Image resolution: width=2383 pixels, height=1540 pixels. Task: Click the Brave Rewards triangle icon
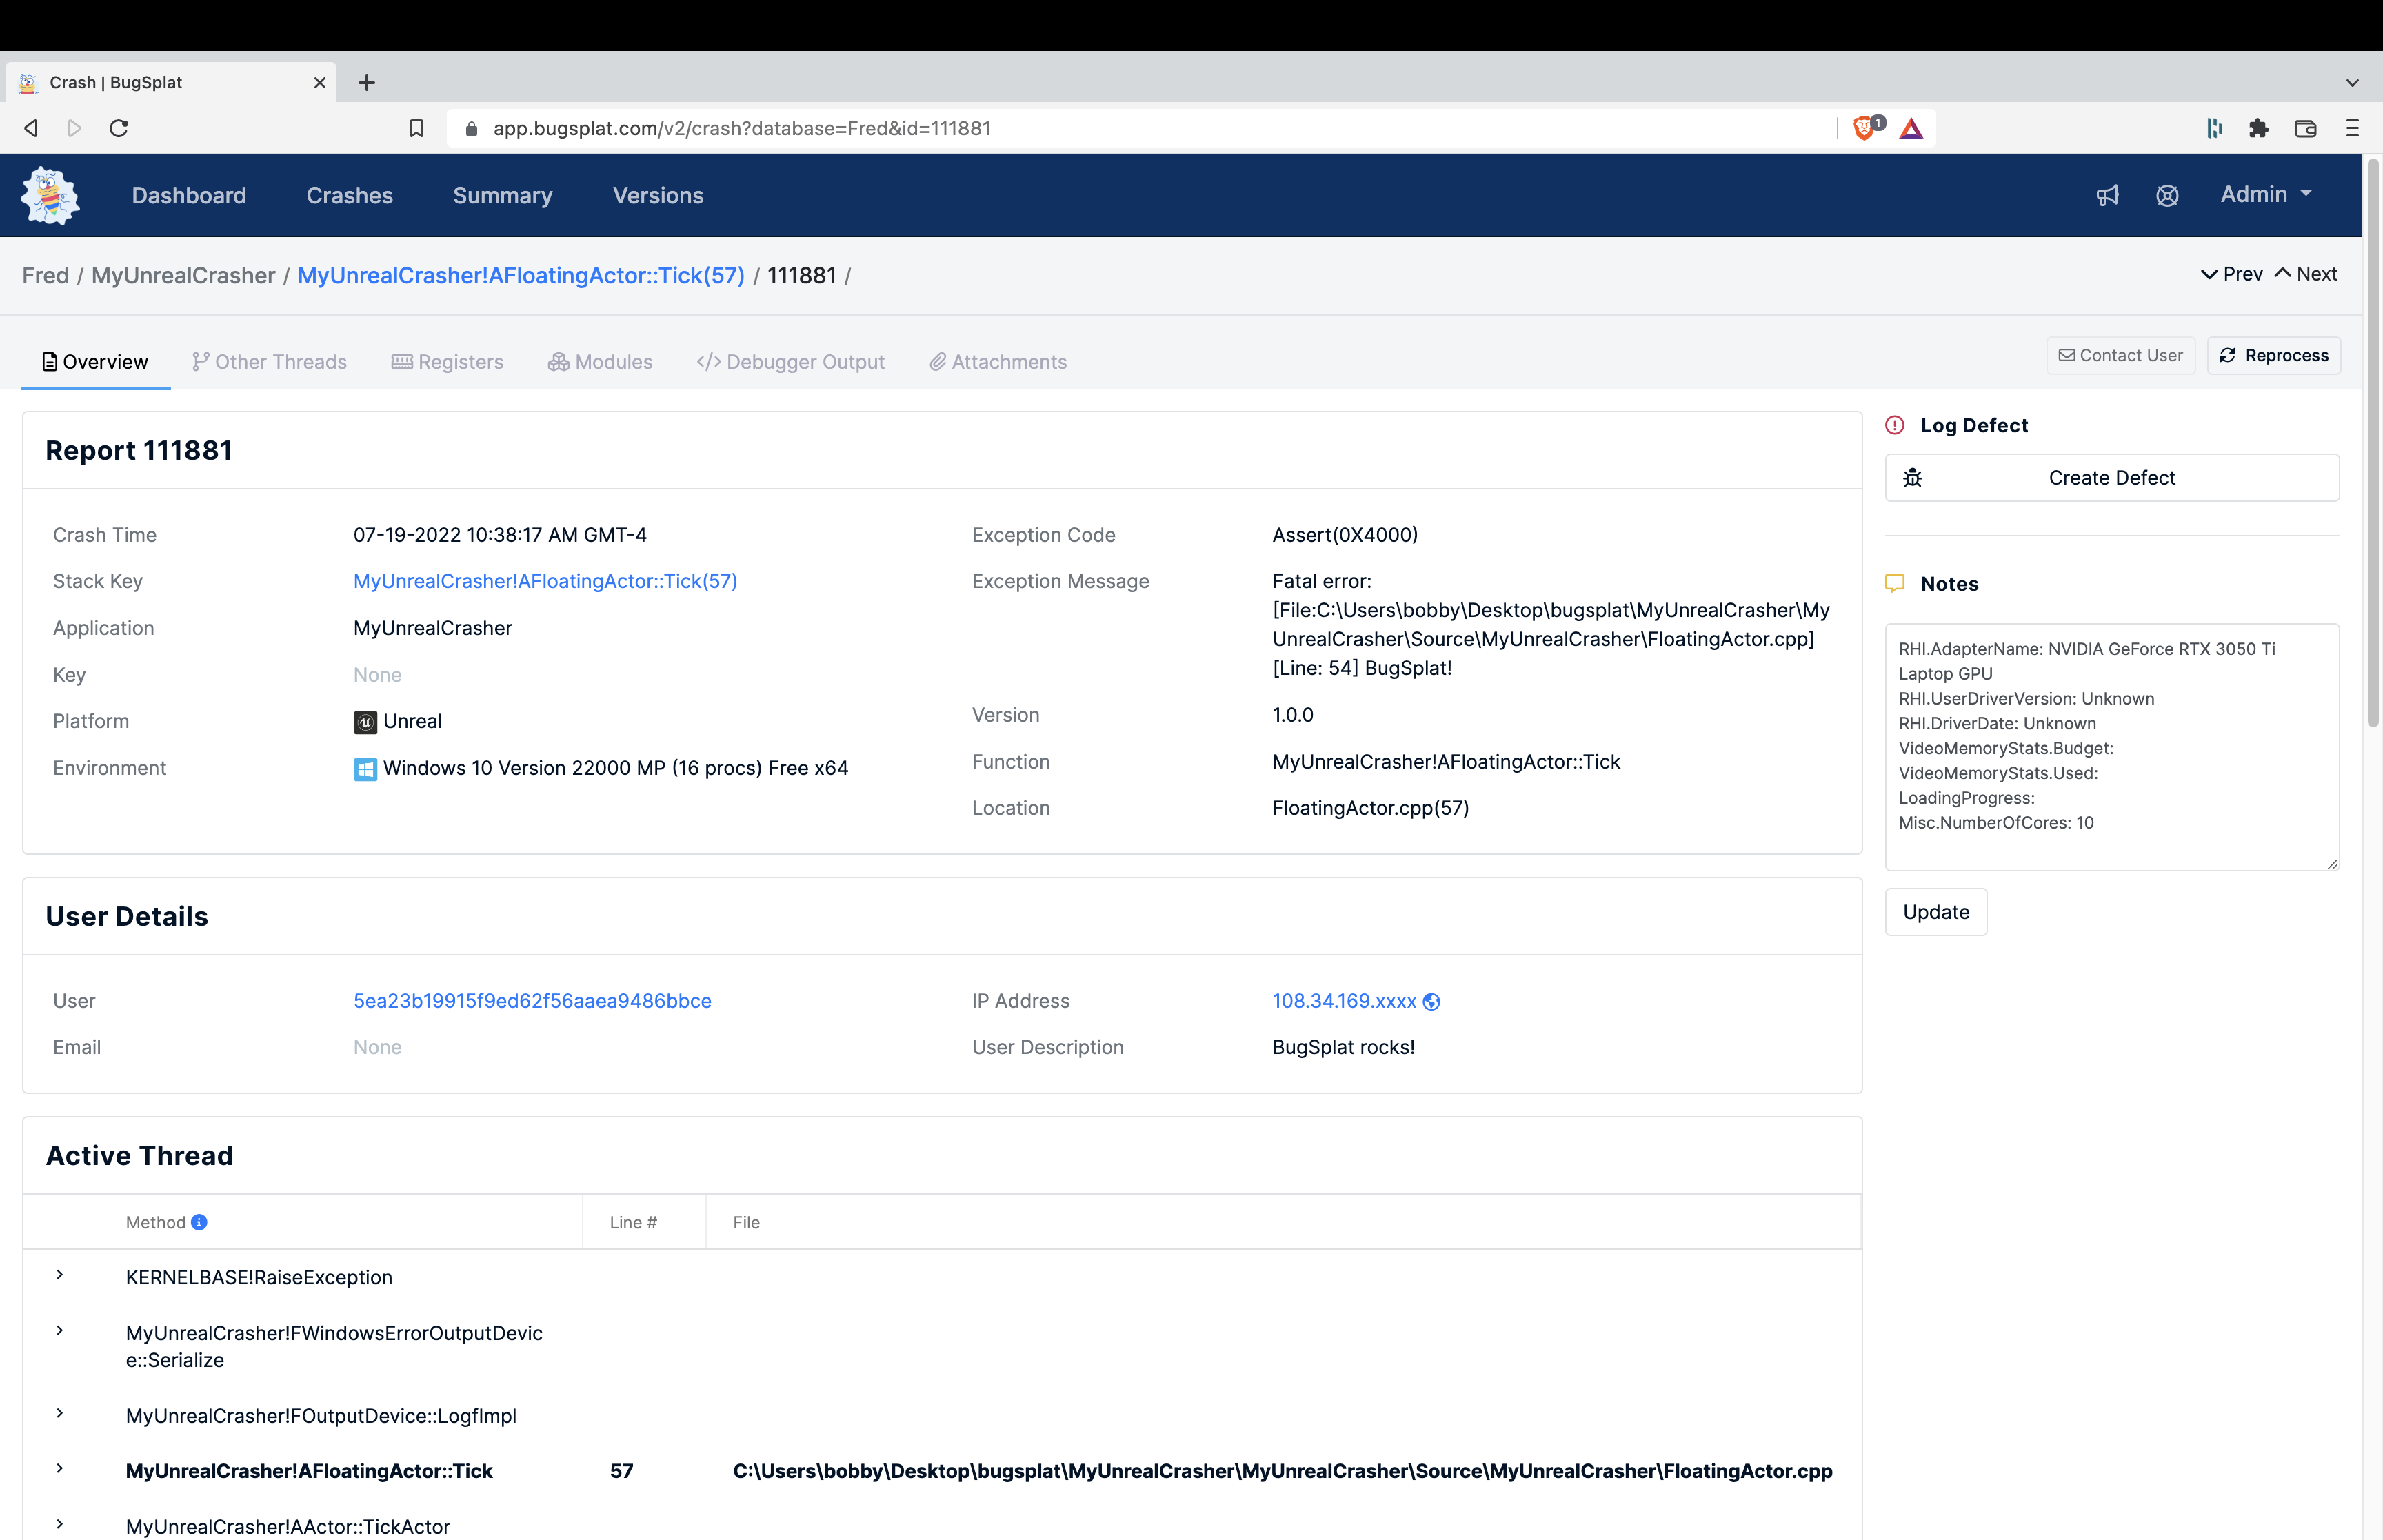point(1911,128)
